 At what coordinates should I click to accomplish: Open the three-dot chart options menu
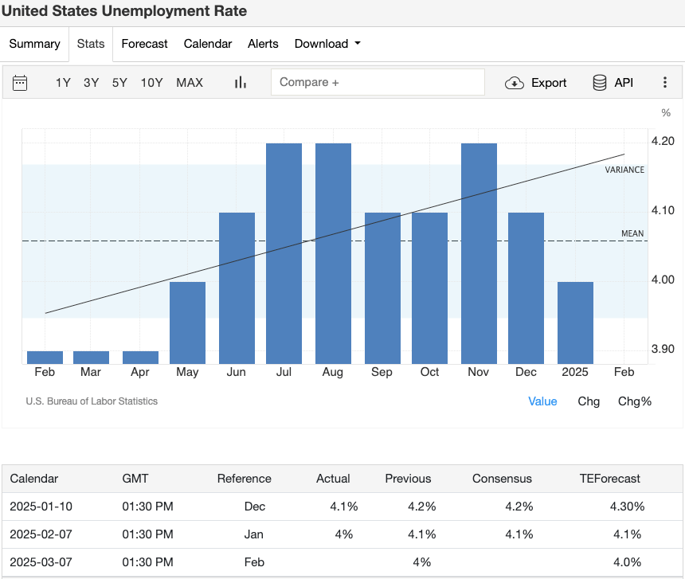tap(665, 82)
